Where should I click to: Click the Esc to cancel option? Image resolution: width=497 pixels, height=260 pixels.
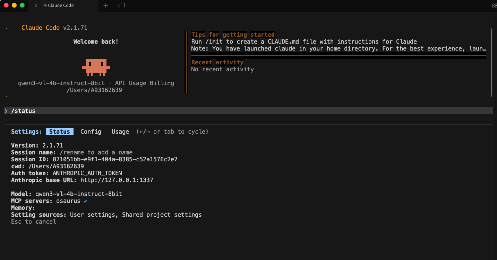tap(34, 222)
